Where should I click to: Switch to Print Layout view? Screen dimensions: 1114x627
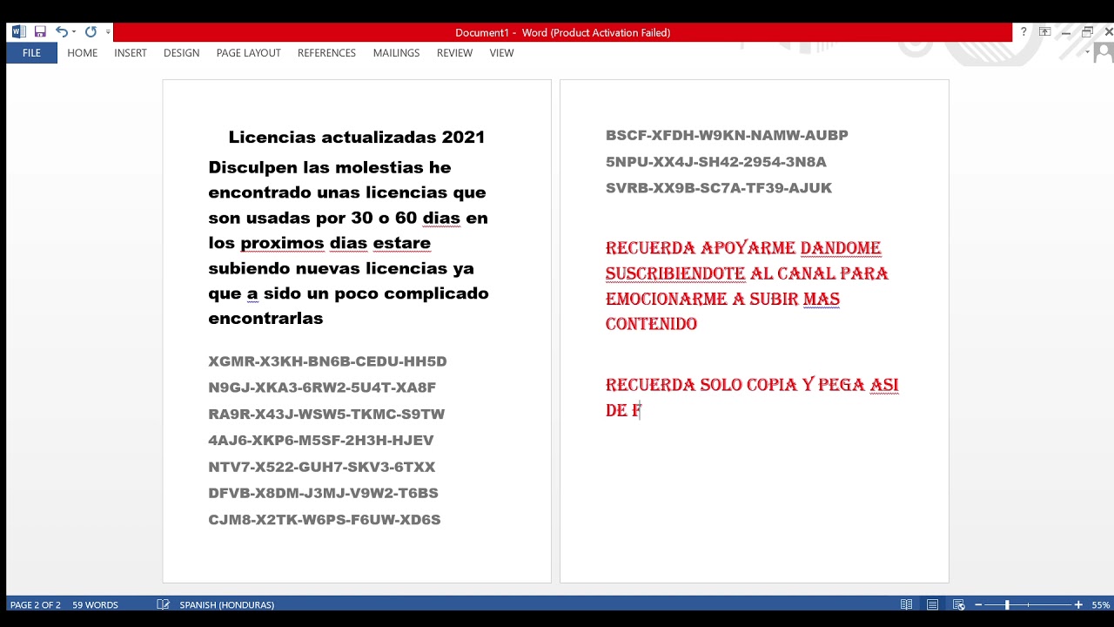coord(932,604)
